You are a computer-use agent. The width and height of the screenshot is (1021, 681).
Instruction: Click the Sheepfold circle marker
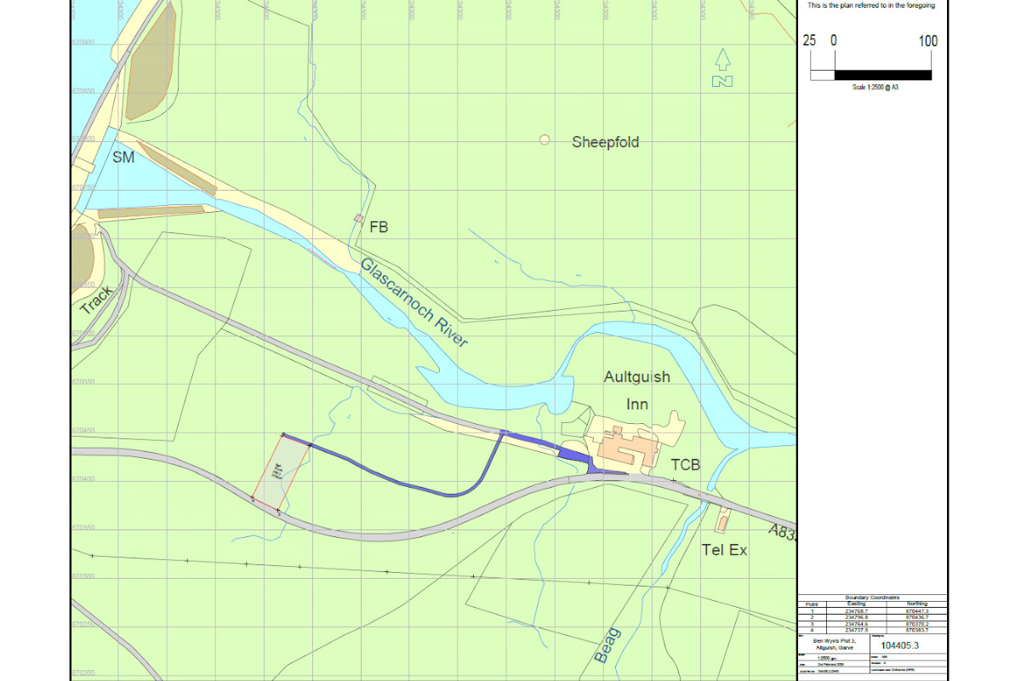tap(545, 140)
